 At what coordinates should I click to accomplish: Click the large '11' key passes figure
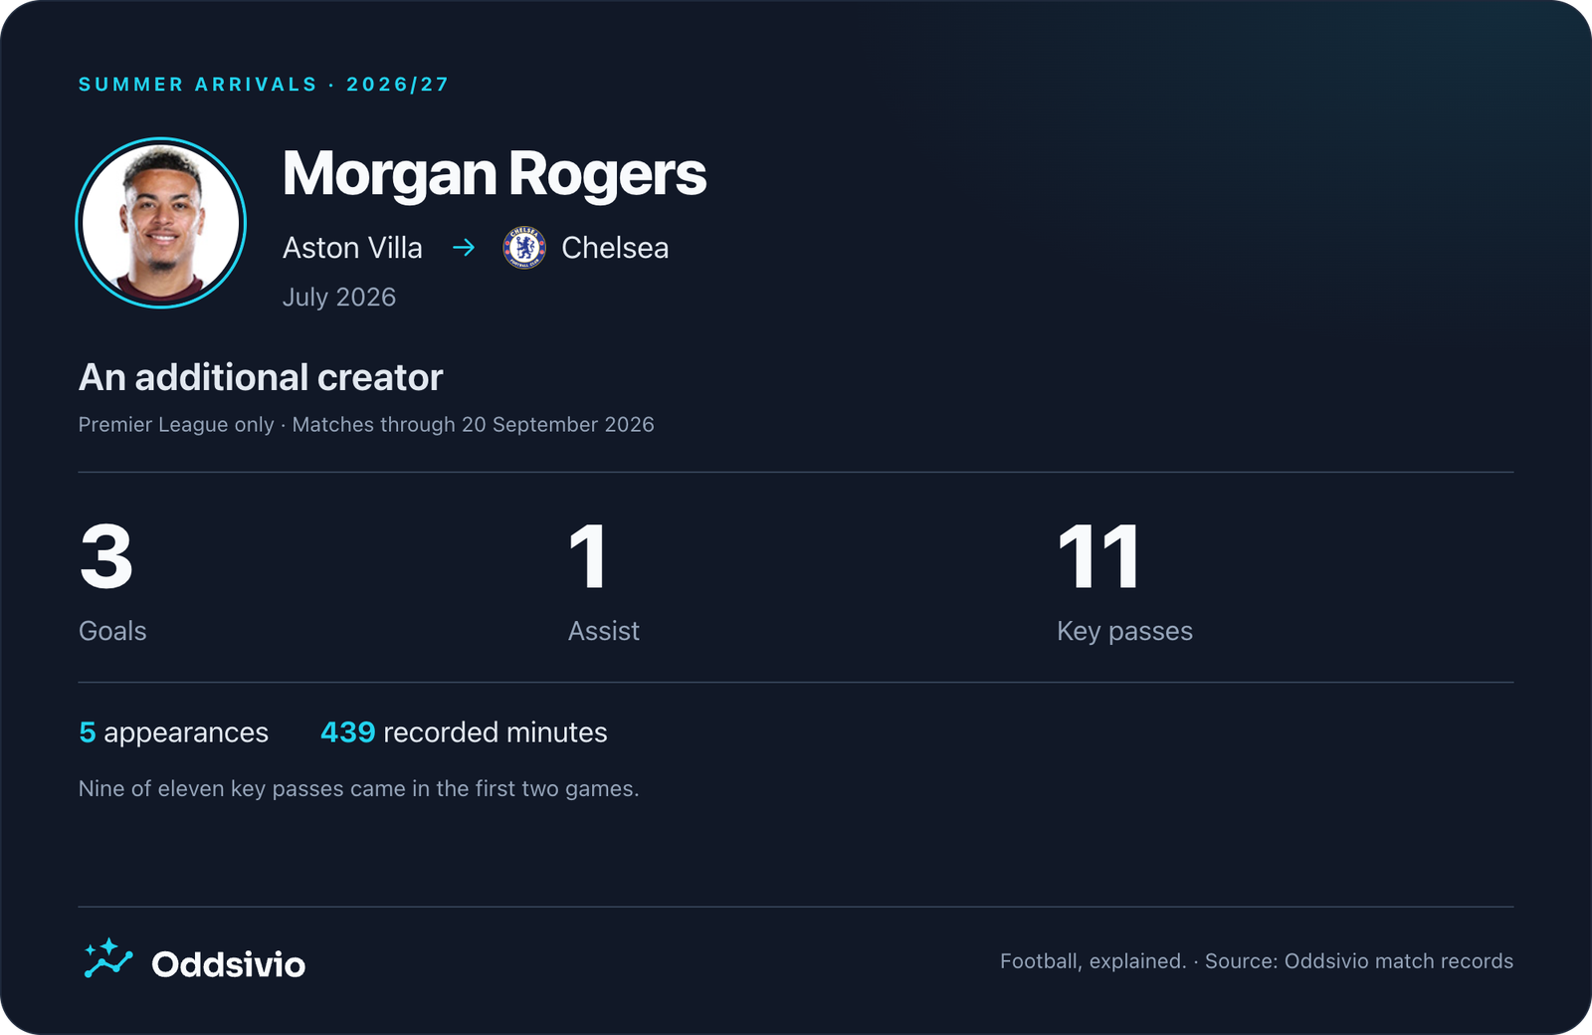[x=1098, y=557]
